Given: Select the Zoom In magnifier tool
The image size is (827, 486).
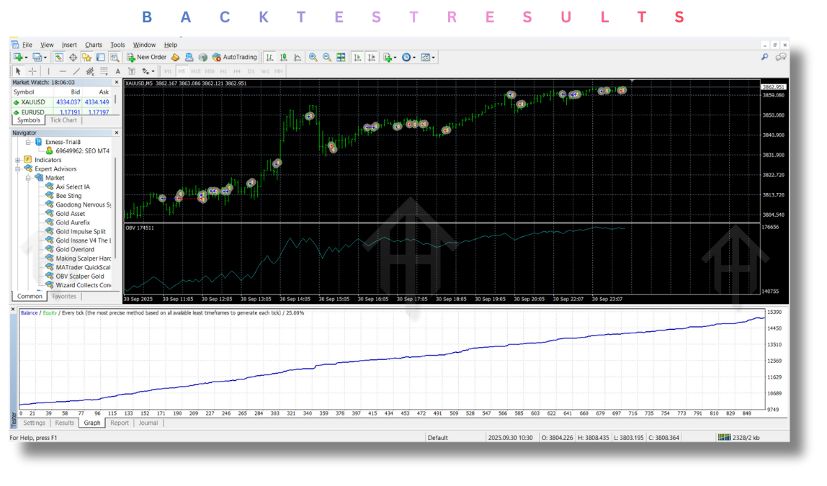Looking at the screenshot, I should click(x=313, y=57).
